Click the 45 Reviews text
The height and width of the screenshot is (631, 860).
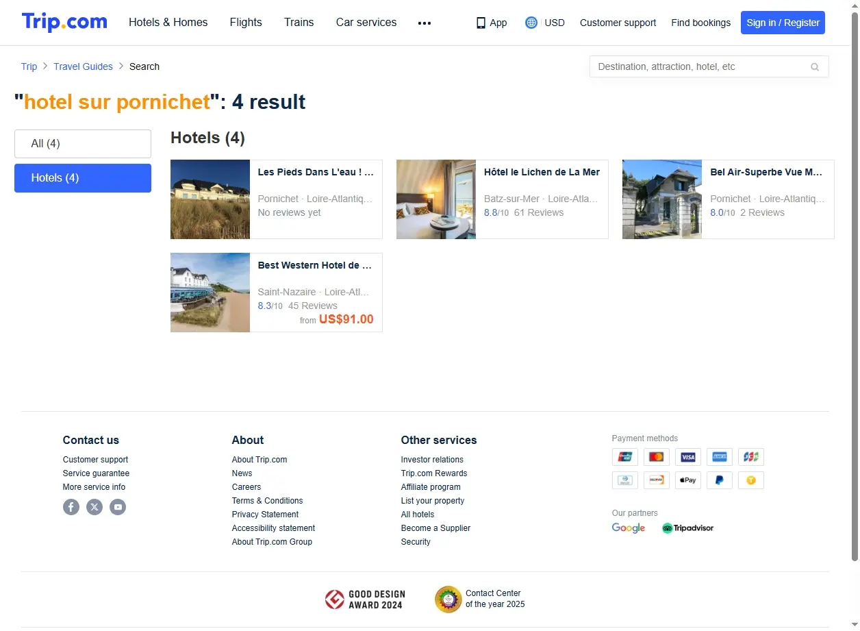tap(313, 306)
